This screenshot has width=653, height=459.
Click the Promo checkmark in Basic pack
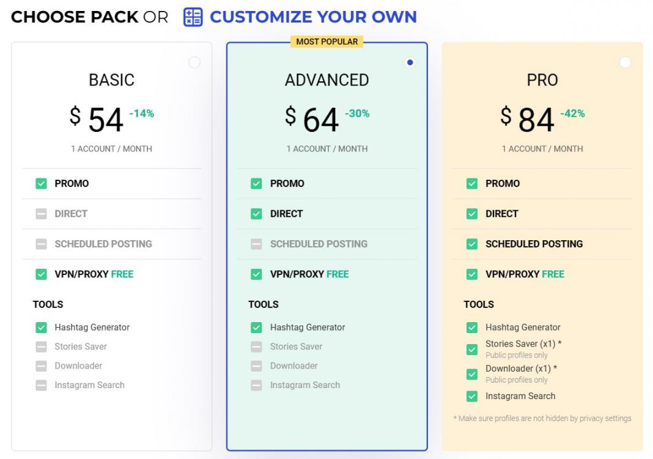pyautogui.click(x=41, y=183)
